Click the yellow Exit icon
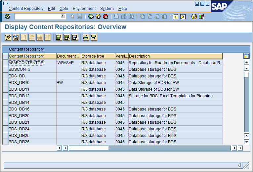The image size is (253, 172). click(x=98, y=17)
